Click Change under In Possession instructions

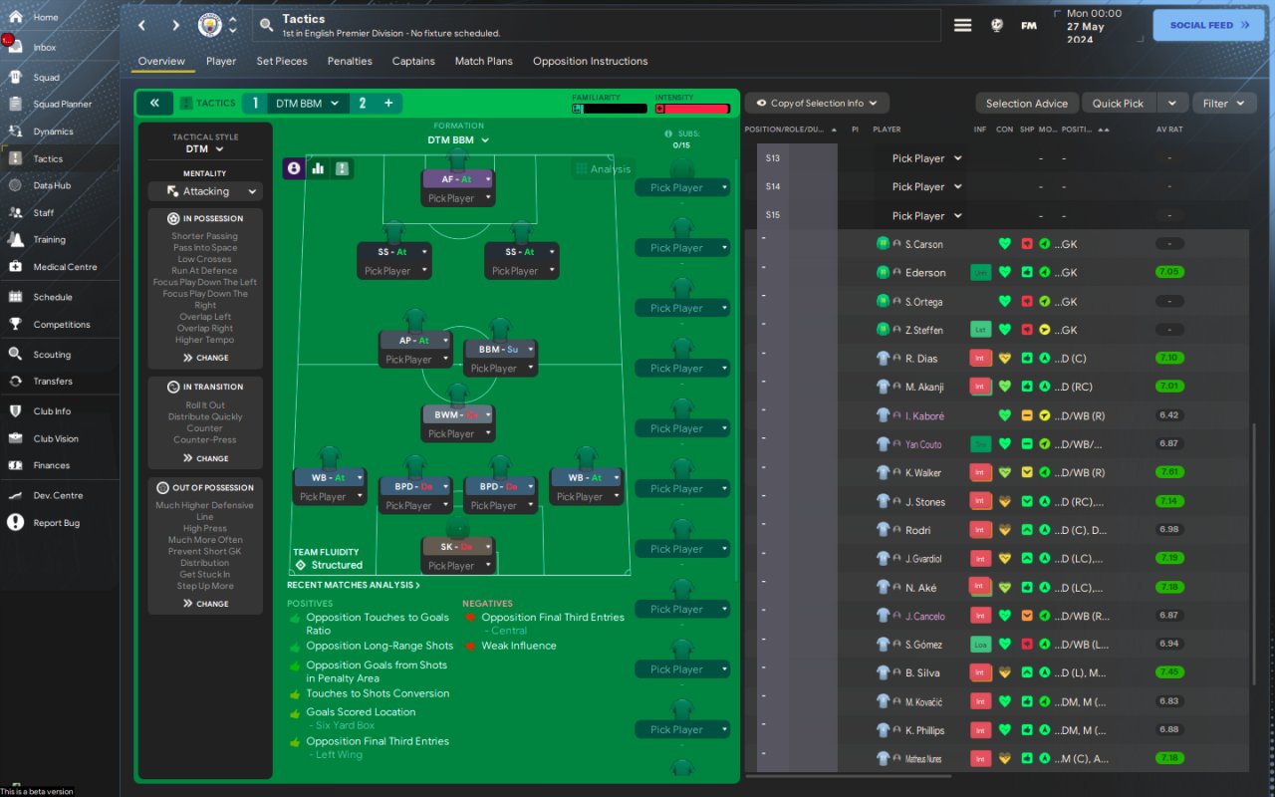(x=205, y=358)
